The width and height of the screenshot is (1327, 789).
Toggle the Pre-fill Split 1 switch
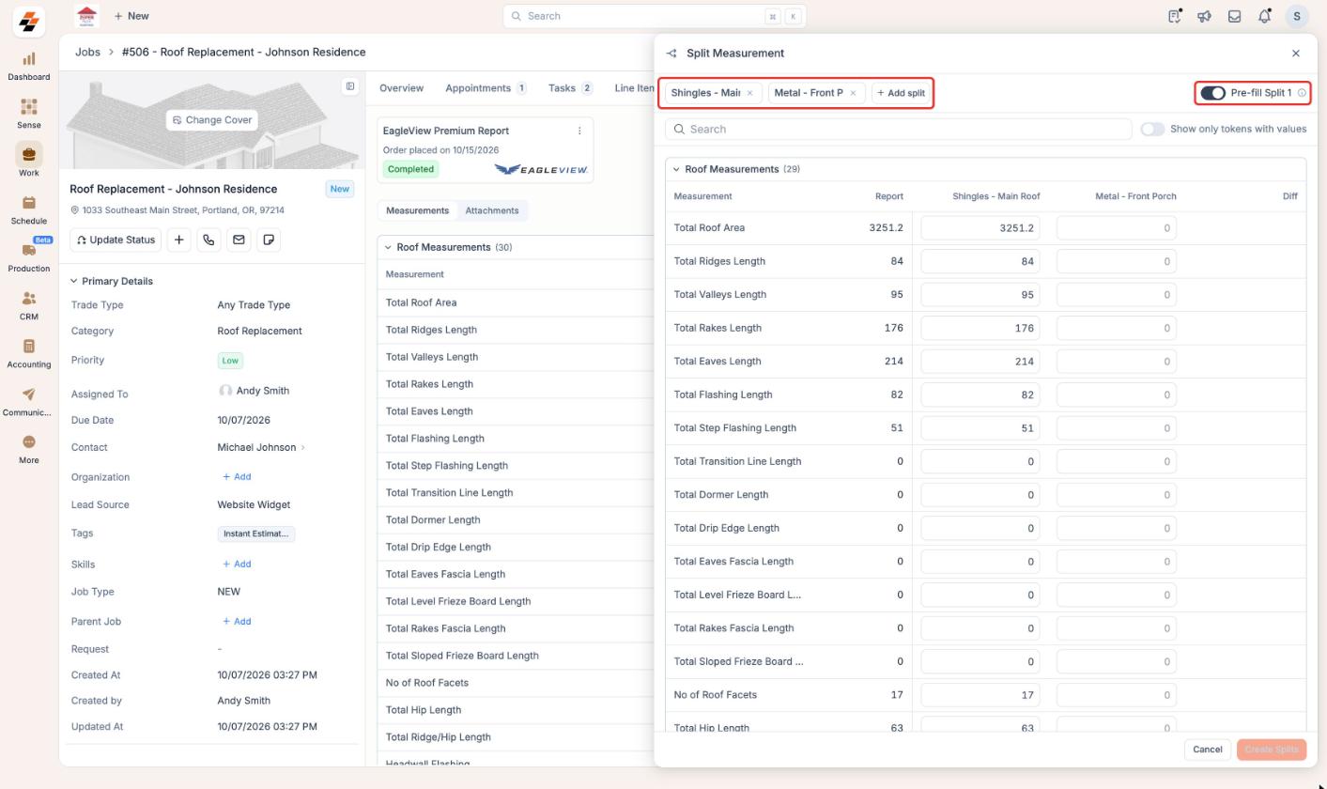(1212, 93)
